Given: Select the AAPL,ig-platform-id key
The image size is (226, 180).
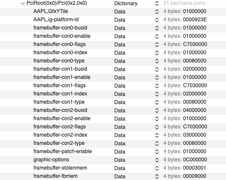Looking at the screenshot, I should pos(56,20).
